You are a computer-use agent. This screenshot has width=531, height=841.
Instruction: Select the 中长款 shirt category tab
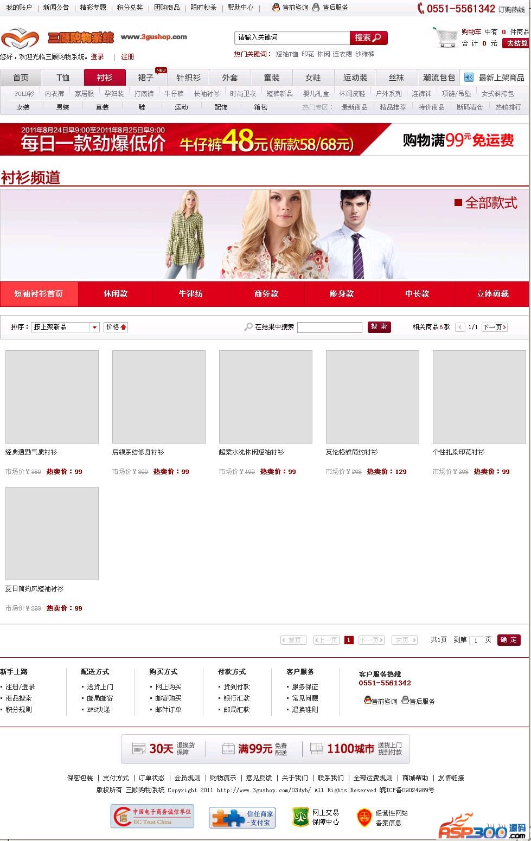click(417, 294)
